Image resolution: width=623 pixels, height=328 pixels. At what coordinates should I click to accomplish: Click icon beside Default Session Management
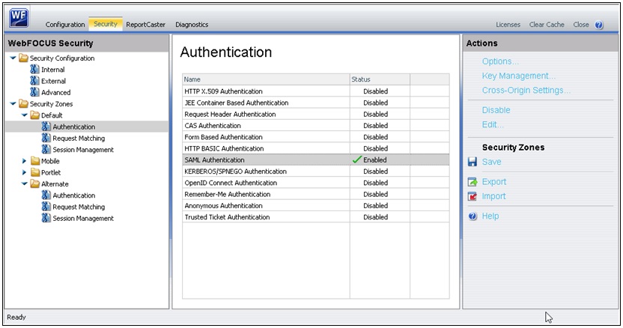coord(46,150)
